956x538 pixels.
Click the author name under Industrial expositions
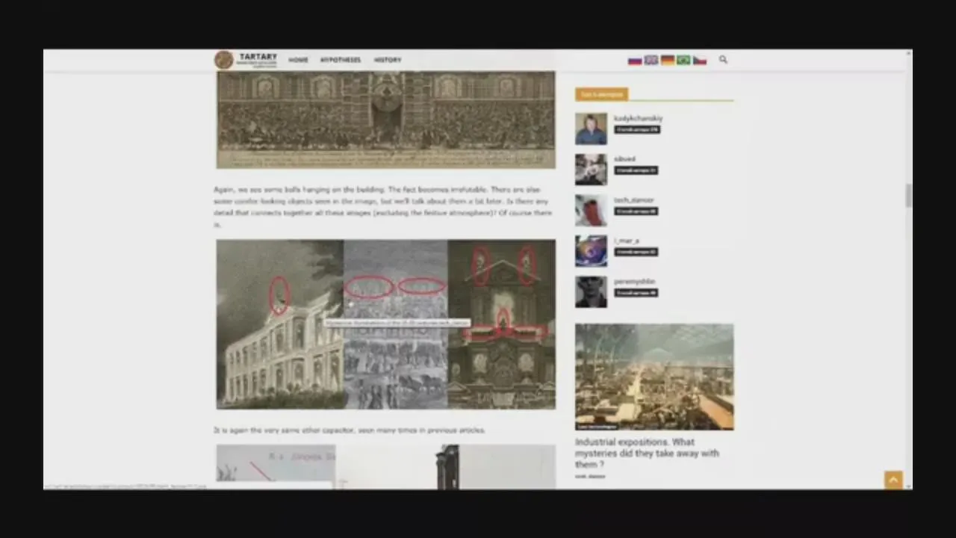point(590,476)
